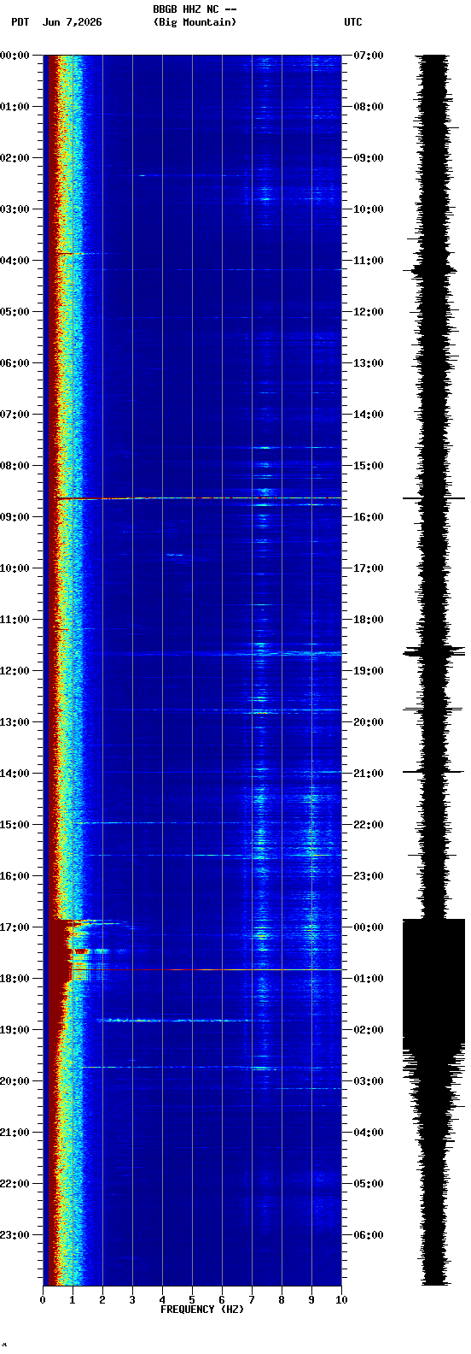The height and width of the screenshot is (1354, 471).
Task: Click the 12:00 label on PDT axis
Action: (x=15, y=671)
